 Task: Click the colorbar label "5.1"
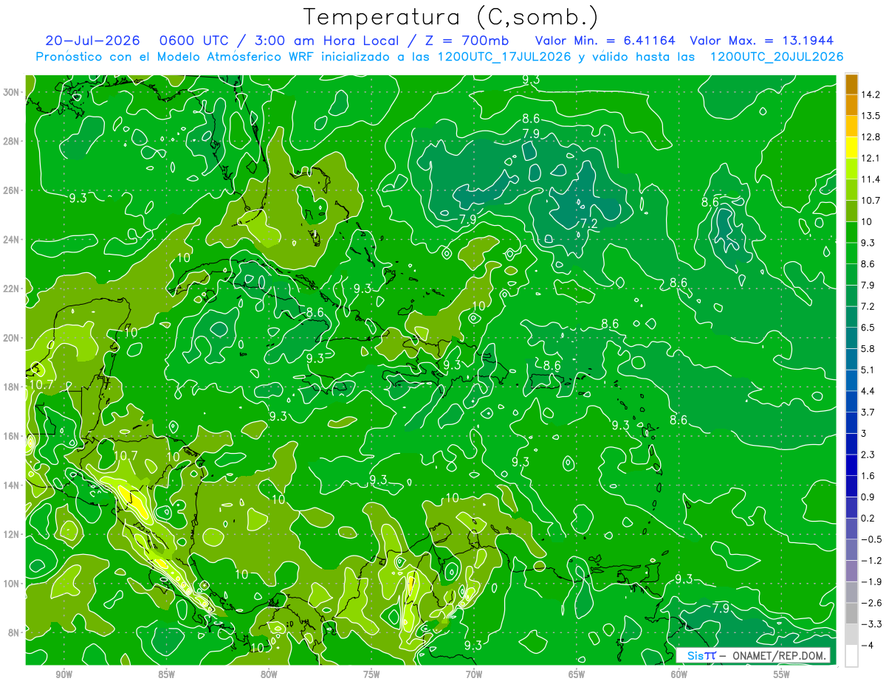[x=868, y=370]
